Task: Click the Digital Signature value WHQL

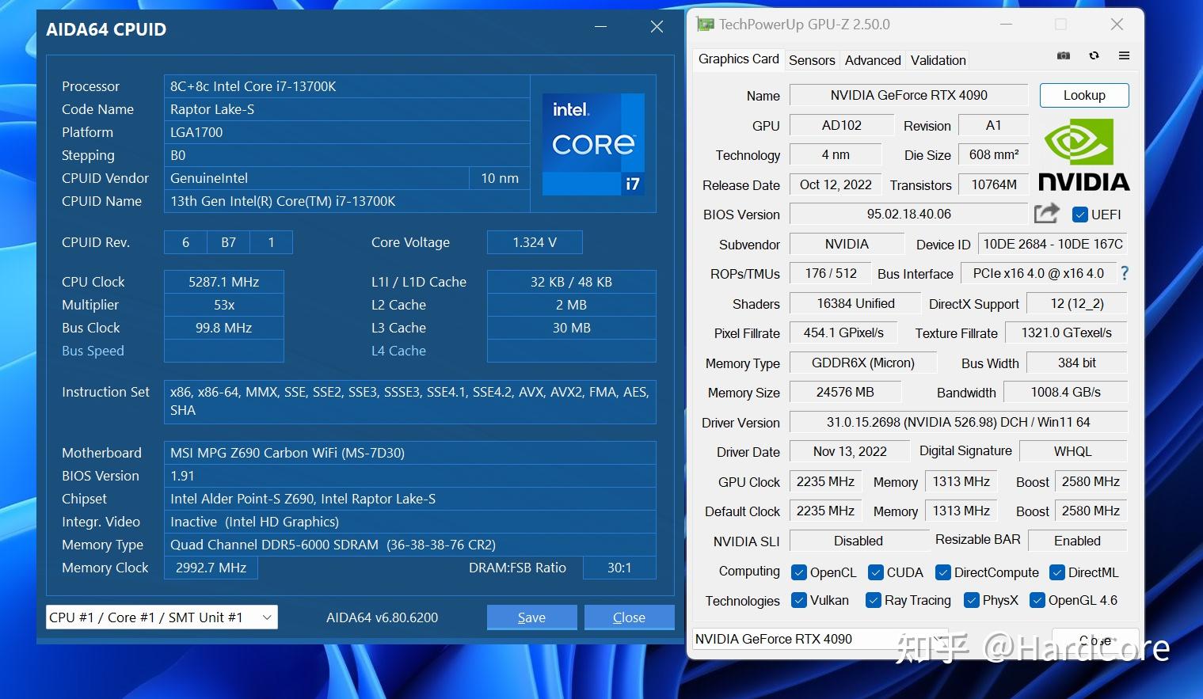Action: click(x=1072, y=451)
